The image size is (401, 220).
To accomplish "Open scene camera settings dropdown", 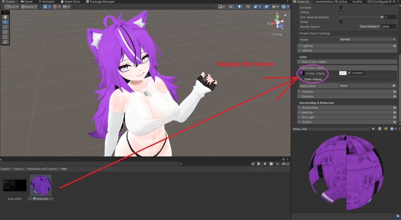I will 275,7.
